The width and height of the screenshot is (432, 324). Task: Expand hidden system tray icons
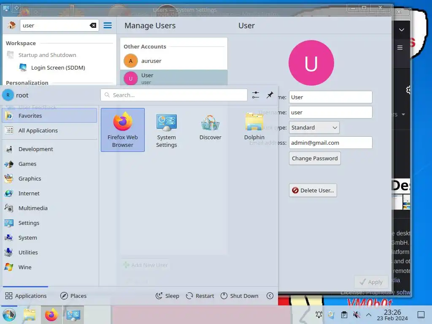(x=369, y=314)
